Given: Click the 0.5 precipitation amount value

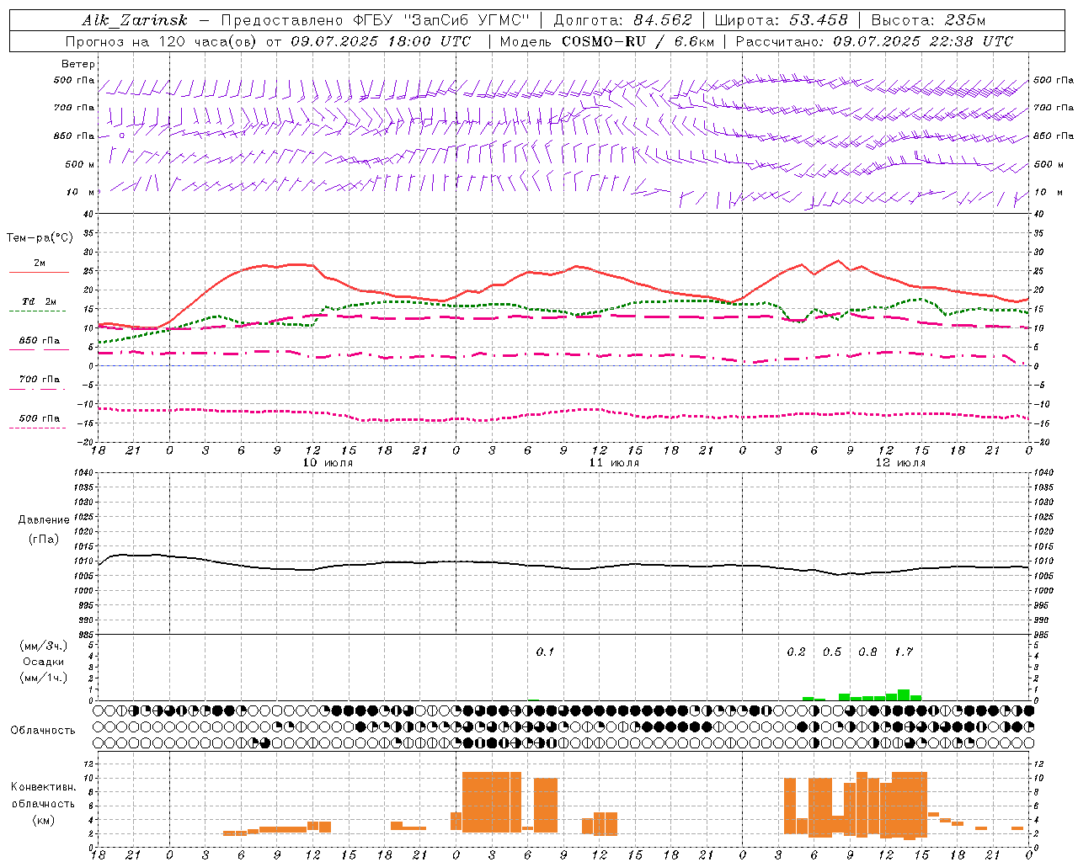Looking at the screenshot, I should pyautogui.click(x=832, y=652).
